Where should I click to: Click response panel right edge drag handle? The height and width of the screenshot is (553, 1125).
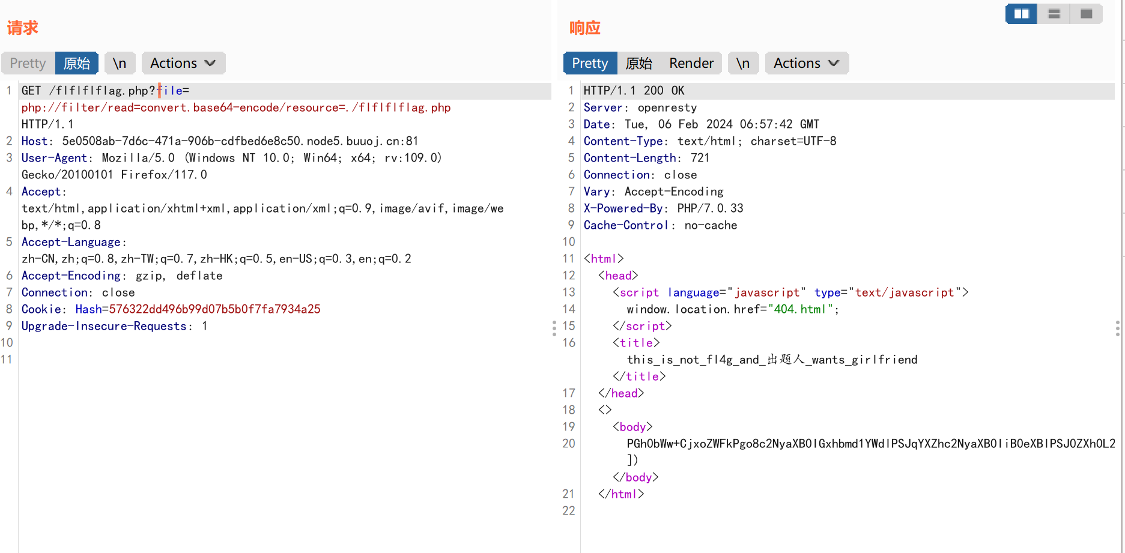click(1118, 328)
